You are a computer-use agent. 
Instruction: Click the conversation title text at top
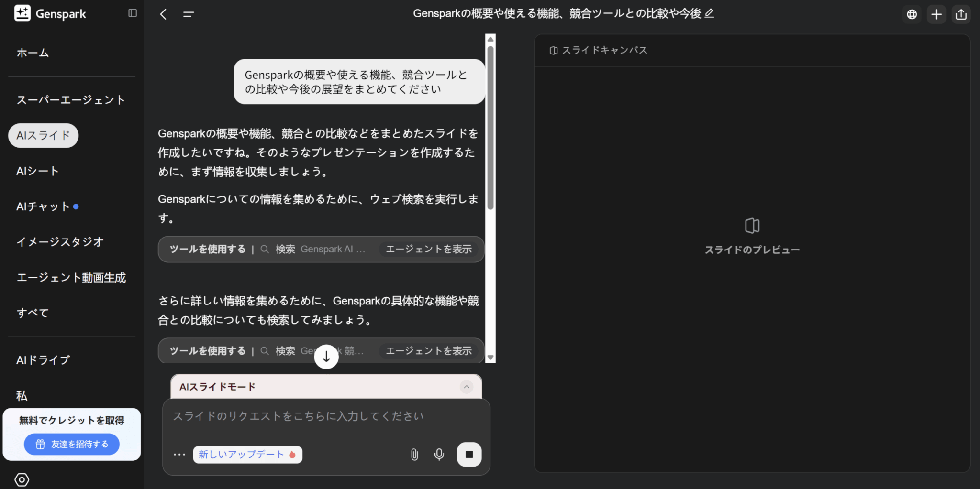(557, 13)
